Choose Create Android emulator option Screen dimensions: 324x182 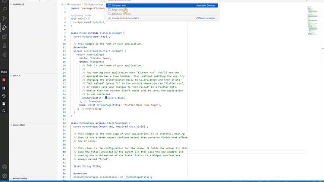162,18
